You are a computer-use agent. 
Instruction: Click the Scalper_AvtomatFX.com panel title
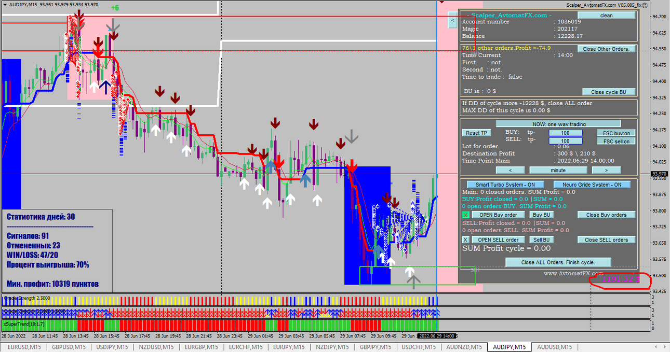click(509, 15)
